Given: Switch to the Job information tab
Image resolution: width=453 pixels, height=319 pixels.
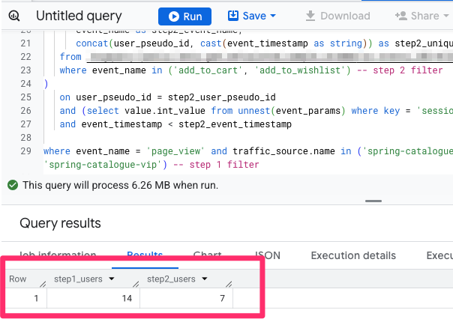Looking at the screenshot, I should point(57,255).
